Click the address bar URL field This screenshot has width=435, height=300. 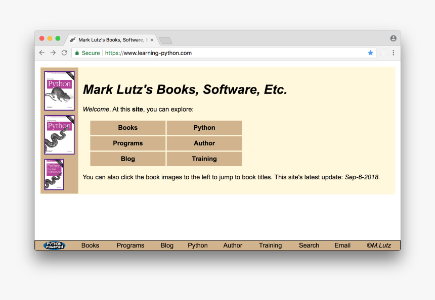pos(224,53)
